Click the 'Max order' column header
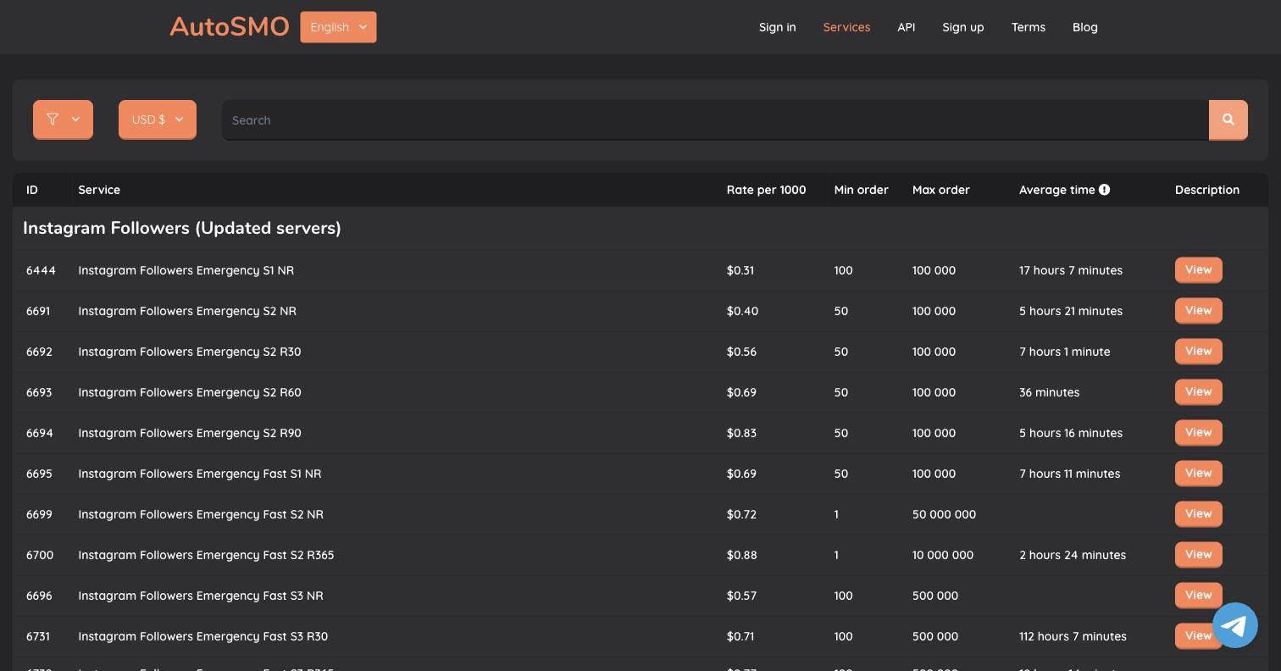The height and width of the screenshot is (671, 1281). click(x=941, y=190)
